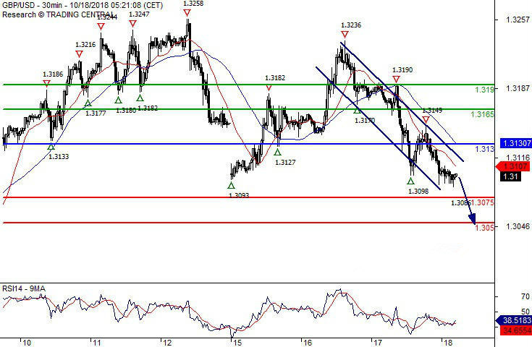Image resolution: width=532 pixels, height=347 pixels.
Task: Select the red triangle under the 1.3216 label
Action: click(x=79, y=54)
